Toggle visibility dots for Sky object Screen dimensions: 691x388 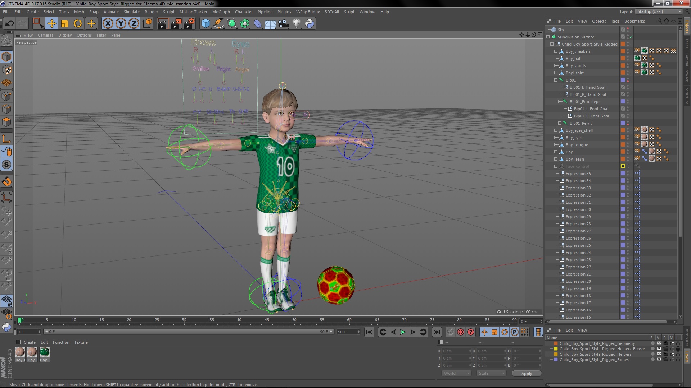point(628,30)
